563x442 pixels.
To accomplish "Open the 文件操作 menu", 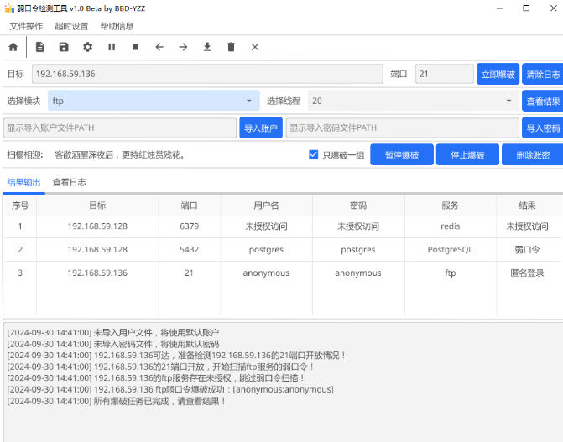I will click(x=26, y=26).
